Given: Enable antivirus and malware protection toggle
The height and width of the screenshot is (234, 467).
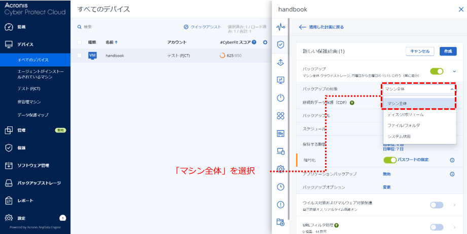Looking at the screenshot, I should [x=437, y=205].
